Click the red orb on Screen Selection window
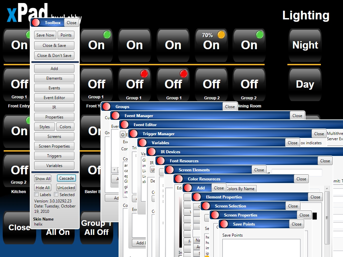 point(206,206)
